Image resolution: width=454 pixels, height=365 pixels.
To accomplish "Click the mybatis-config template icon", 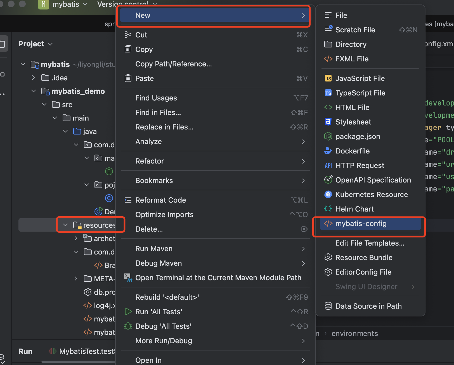I will 328,223.
